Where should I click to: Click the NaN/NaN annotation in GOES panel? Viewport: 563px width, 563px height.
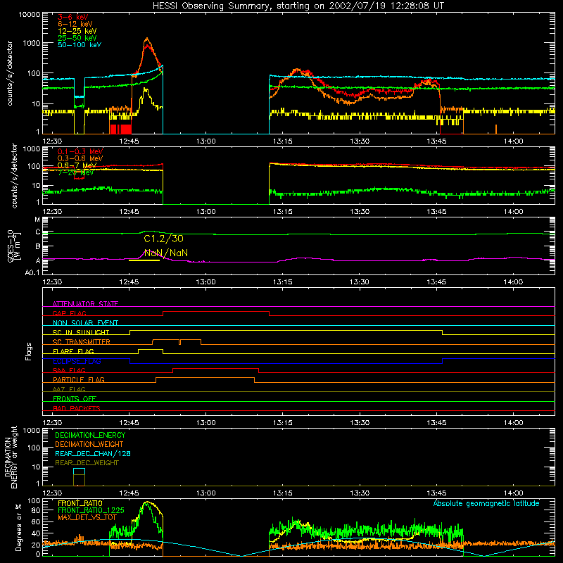point(166,253)
